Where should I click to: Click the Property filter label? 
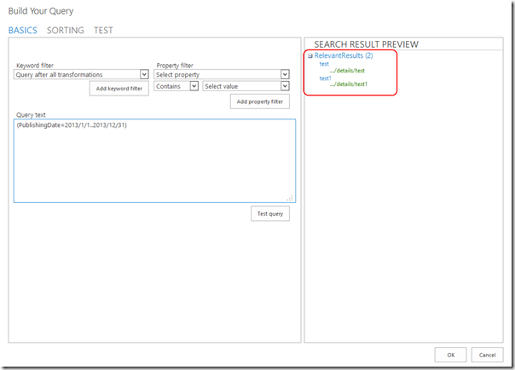click(175, 66)
